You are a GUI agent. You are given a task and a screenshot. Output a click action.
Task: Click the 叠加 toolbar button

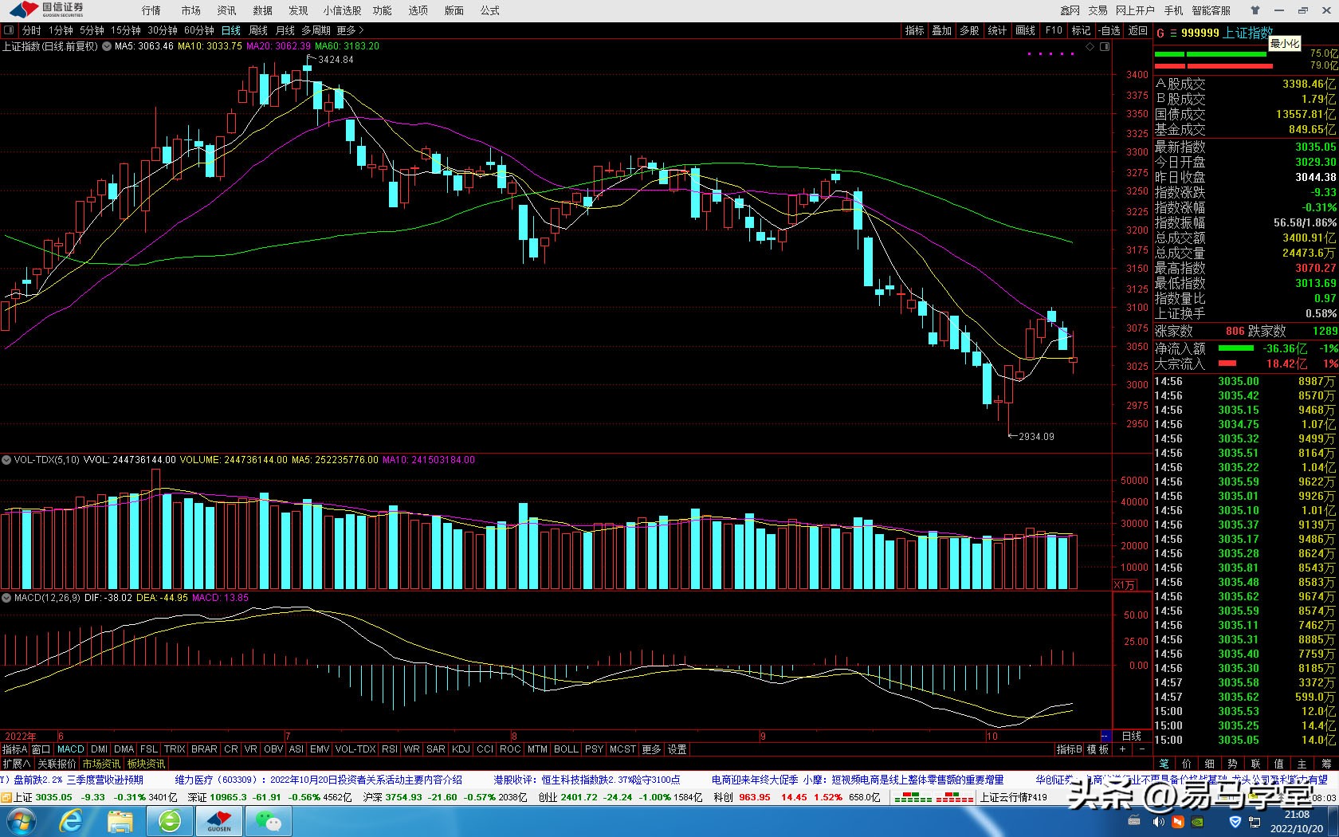tap(942, 30)
